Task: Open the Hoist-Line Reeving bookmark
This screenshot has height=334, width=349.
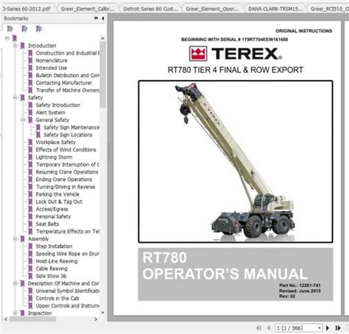Action: click(x=57, y=261)
